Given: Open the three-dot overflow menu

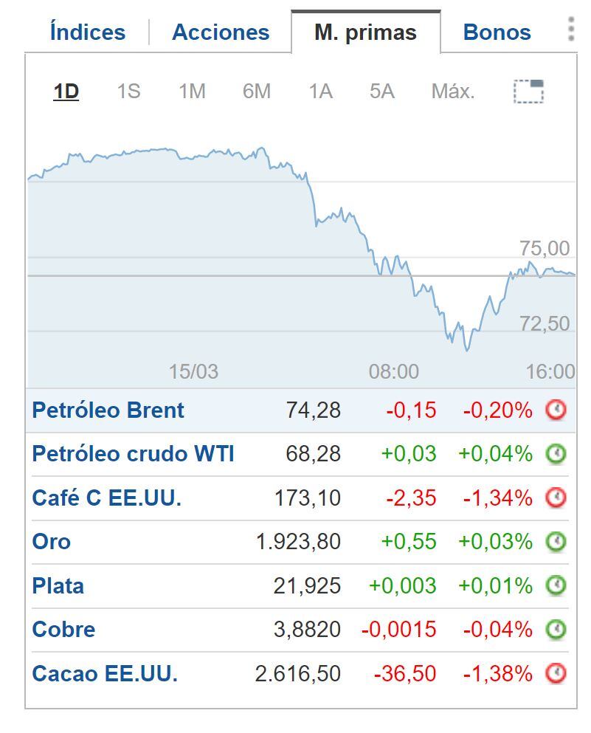Looking at the screenshot, I should click(x=570, y=28).
